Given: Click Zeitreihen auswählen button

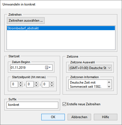Looking at the screenshot, I should tap(26, 21).
